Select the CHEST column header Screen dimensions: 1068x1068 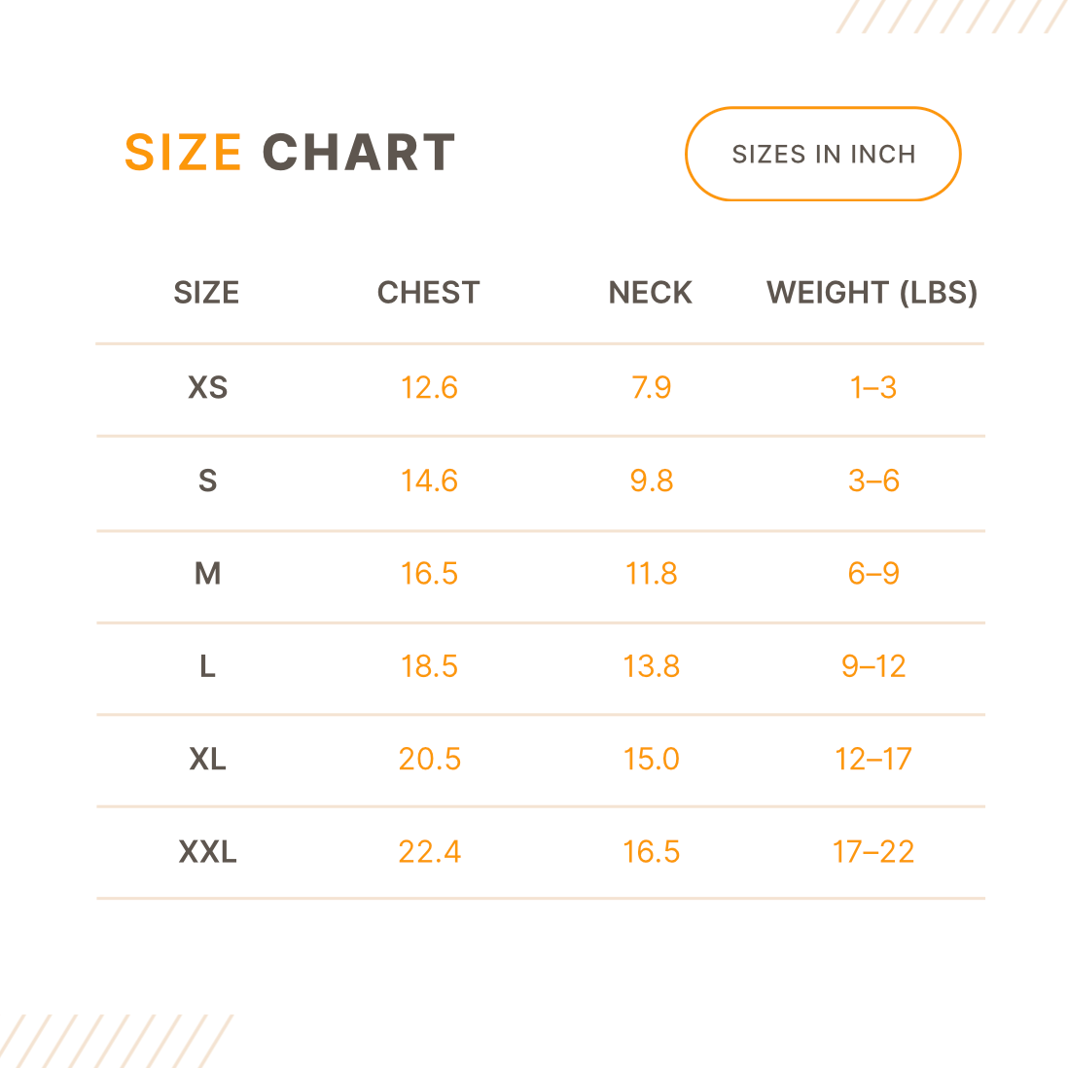click(x=429, y=293)
